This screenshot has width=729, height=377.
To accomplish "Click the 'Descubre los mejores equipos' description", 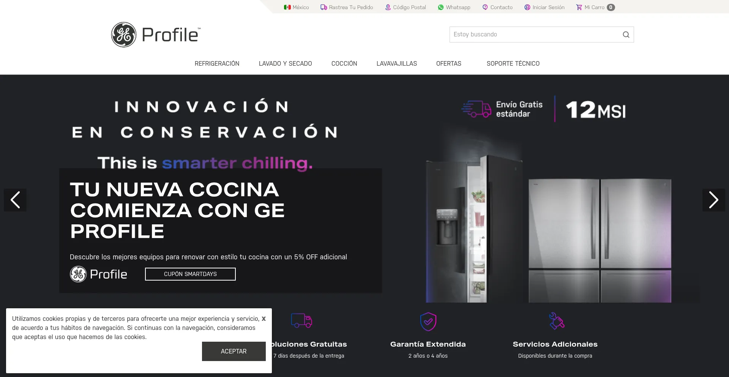I will 208,257.
